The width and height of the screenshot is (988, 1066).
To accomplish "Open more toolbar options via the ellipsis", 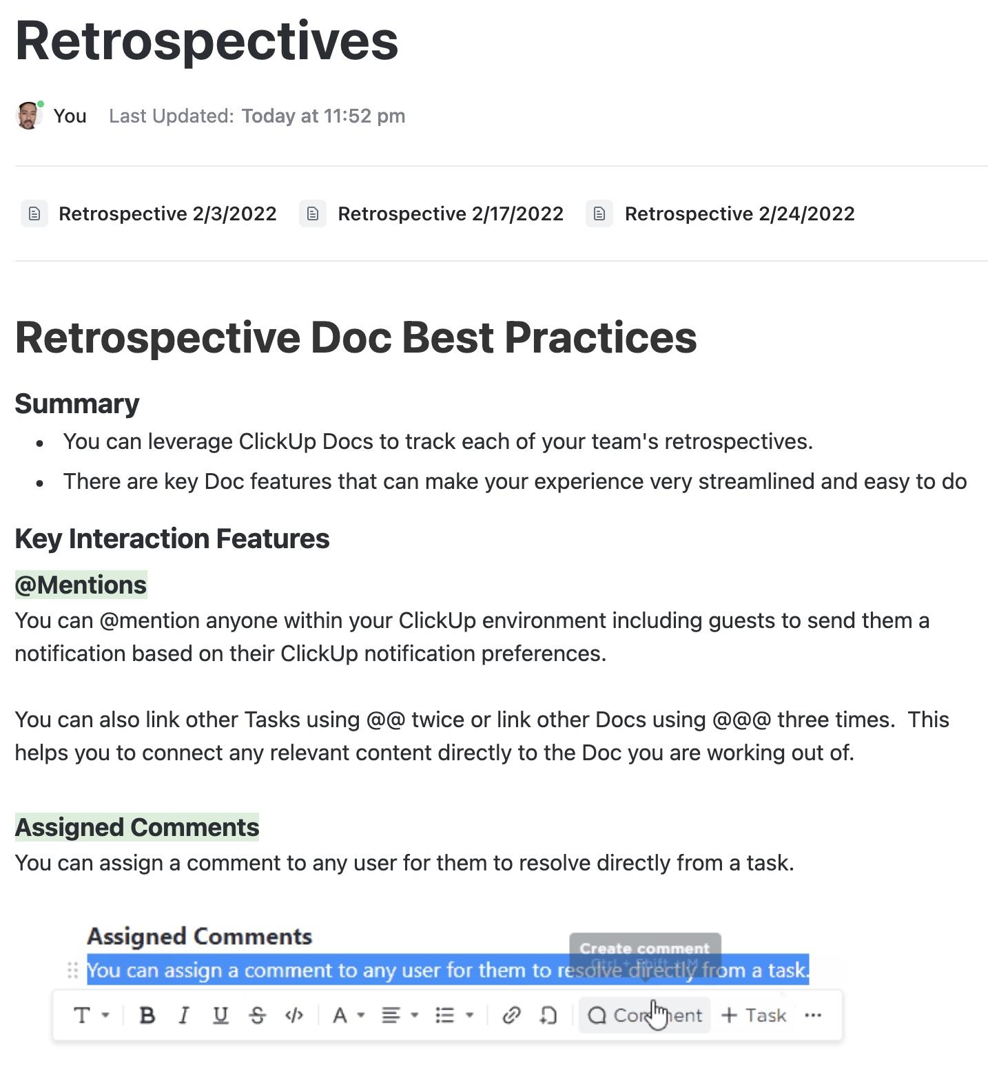I will point(814,1014).
